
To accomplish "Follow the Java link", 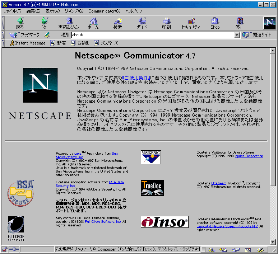I will coord(78,154).
